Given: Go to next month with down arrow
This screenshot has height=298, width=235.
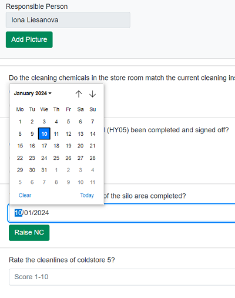Looking at the screenshot, I should pos(92,94).
